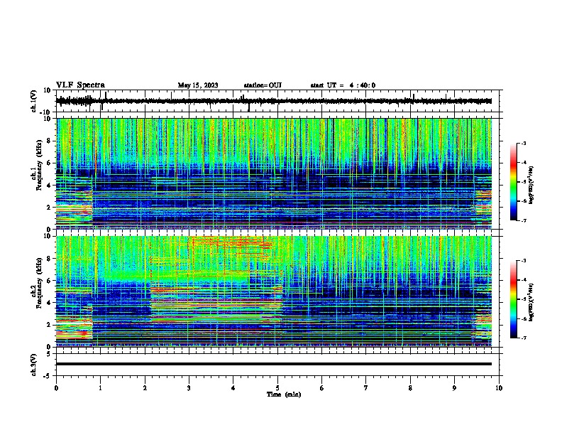Click the time axis tick label "4"
The image size is (562, 435).
(233, 388)
